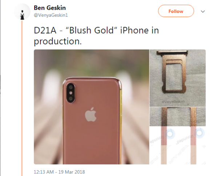Open Ben Geskin's profile avatar
Viewport: 218px width, 176px height.
tap(22, 12)
